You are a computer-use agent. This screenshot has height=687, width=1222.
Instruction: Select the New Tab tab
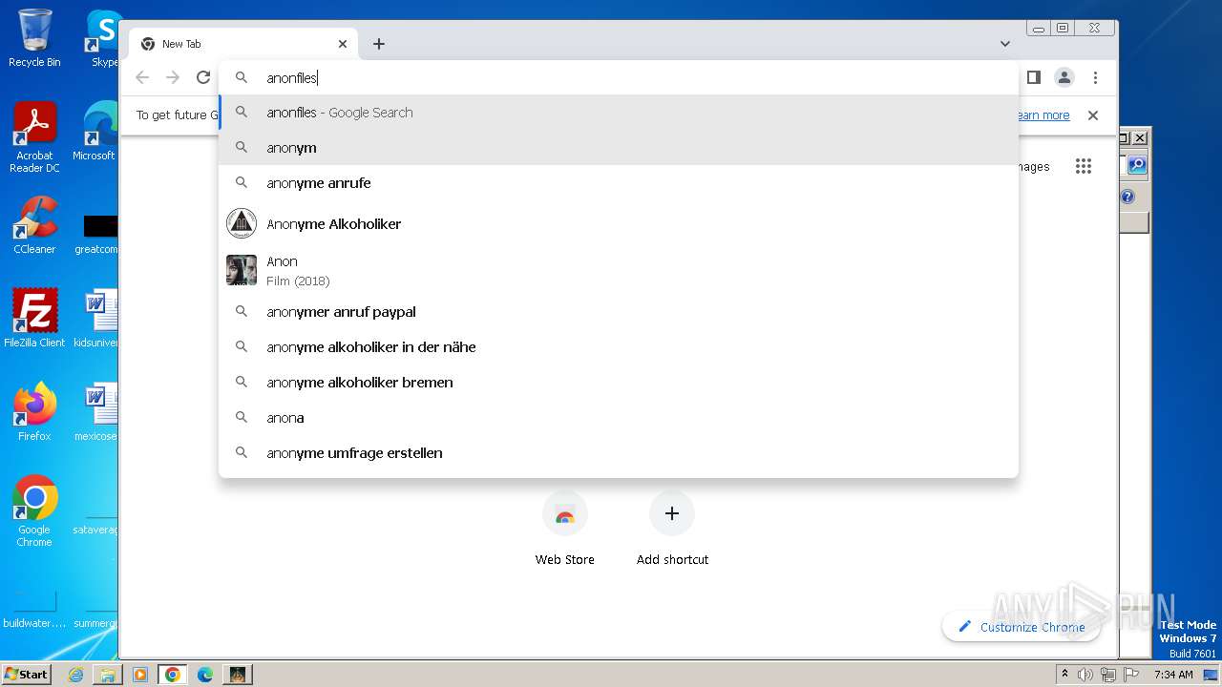243,44
